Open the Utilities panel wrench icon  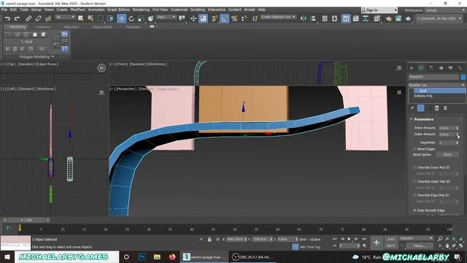460,68
